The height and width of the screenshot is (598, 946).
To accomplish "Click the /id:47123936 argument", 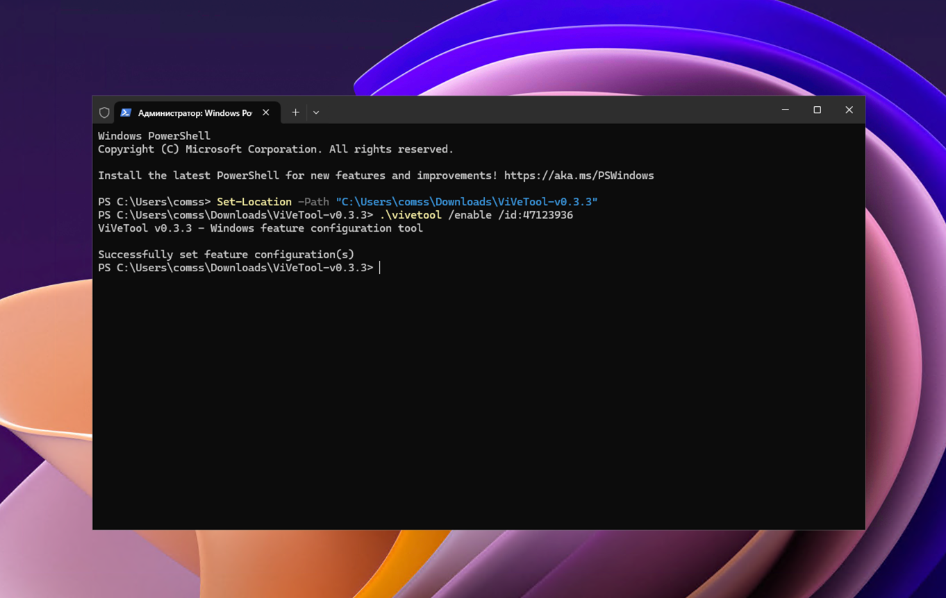I will click(x=536, y=215).
